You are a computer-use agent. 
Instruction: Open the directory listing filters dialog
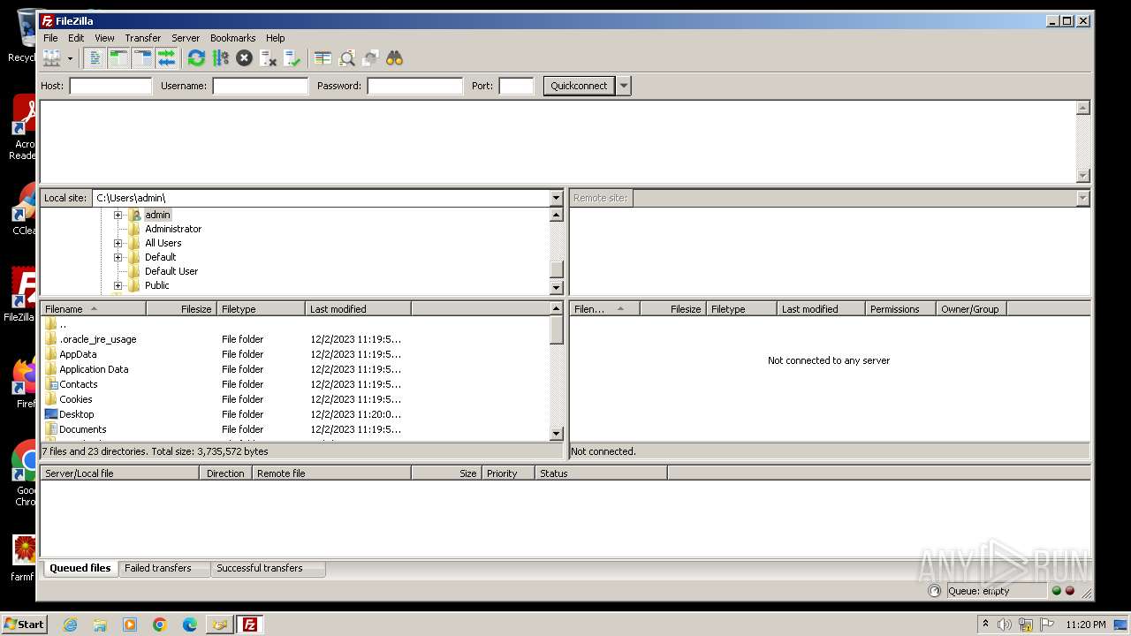[323, 58]
